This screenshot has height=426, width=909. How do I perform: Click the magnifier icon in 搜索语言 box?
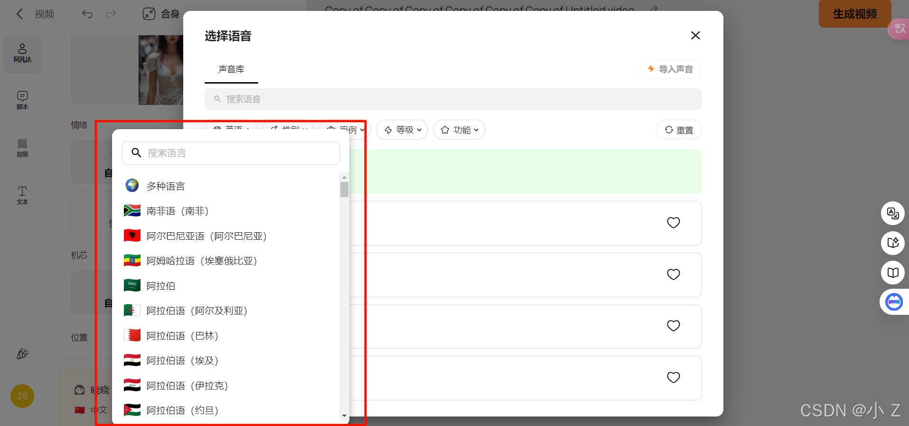pos(136,152)
